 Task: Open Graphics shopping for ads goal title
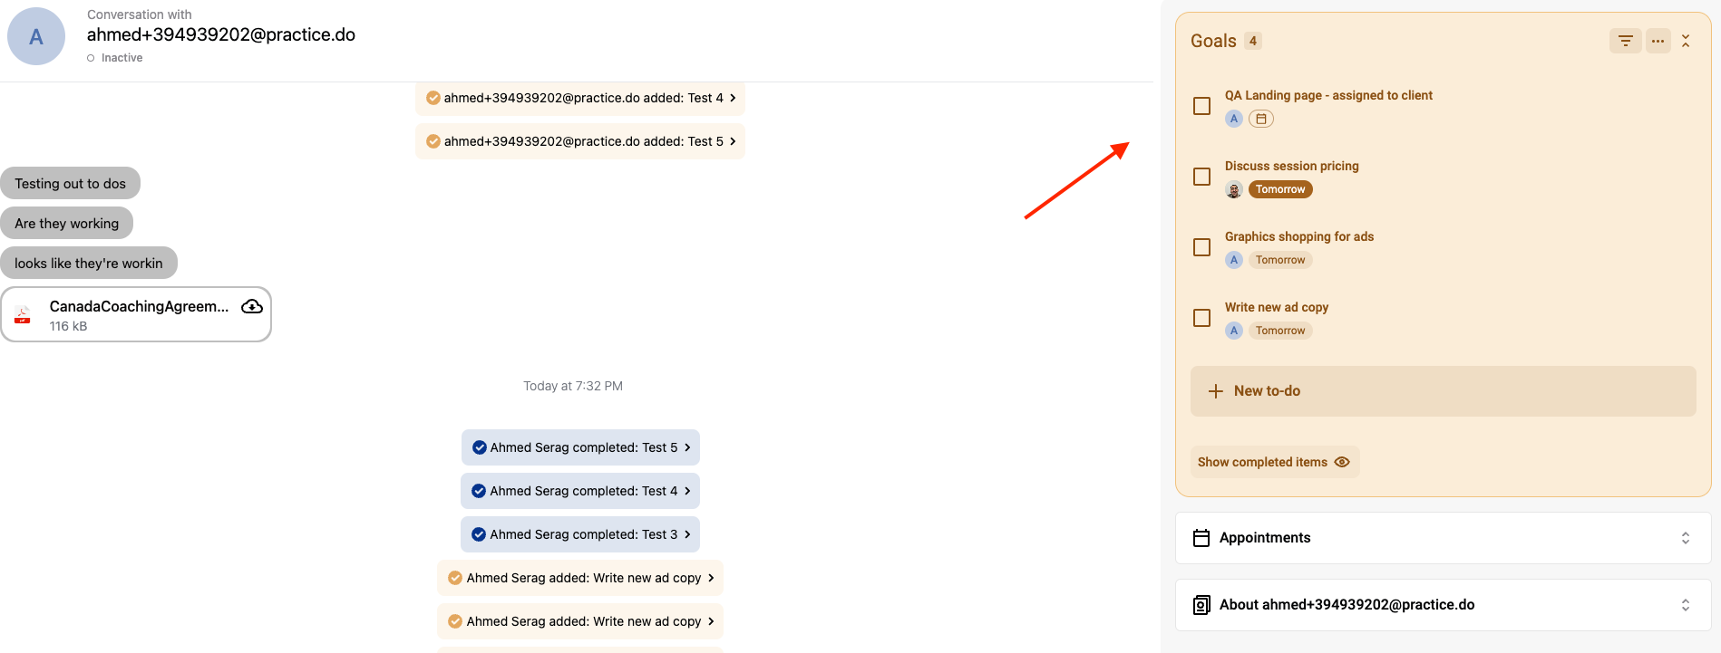1299,236
